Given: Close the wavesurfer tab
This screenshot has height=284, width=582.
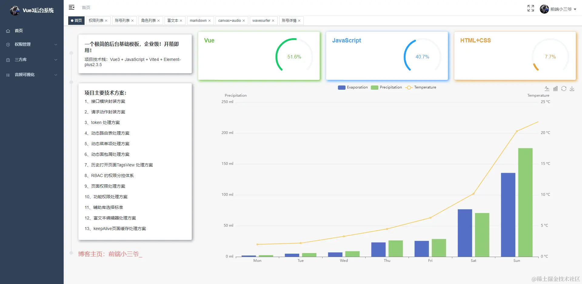Looking at the screenshot, I should (x=273, y=21).
